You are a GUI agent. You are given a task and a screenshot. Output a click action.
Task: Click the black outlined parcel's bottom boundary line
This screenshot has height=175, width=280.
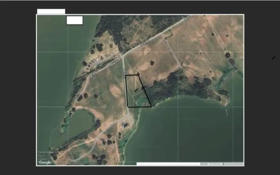[139, 107]
